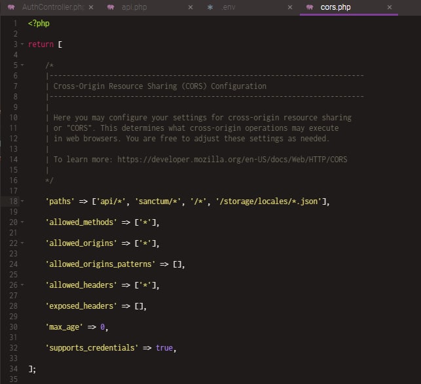Close the .env tab
This screenshot has height=384, width=421.
tap(290, 7)
